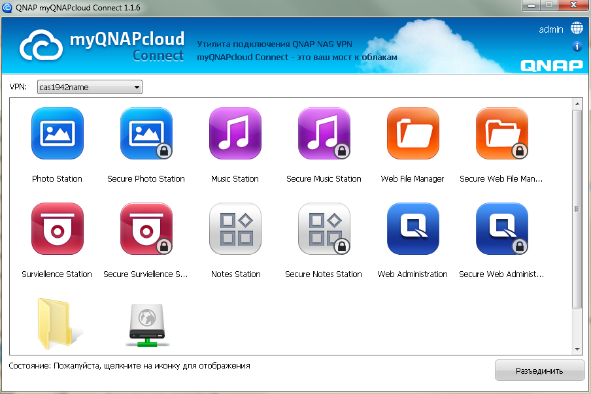This screenshot has height=394, width=591.
Task: Click the myQNAPcloud cloud logo
Action: tap(41, 46)
